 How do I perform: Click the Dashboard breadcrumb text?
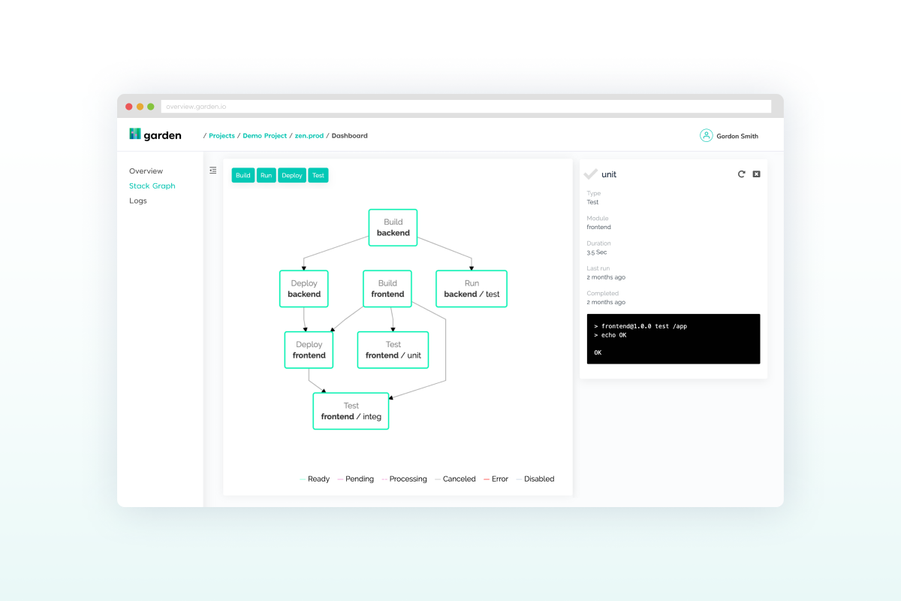point(350,136)
